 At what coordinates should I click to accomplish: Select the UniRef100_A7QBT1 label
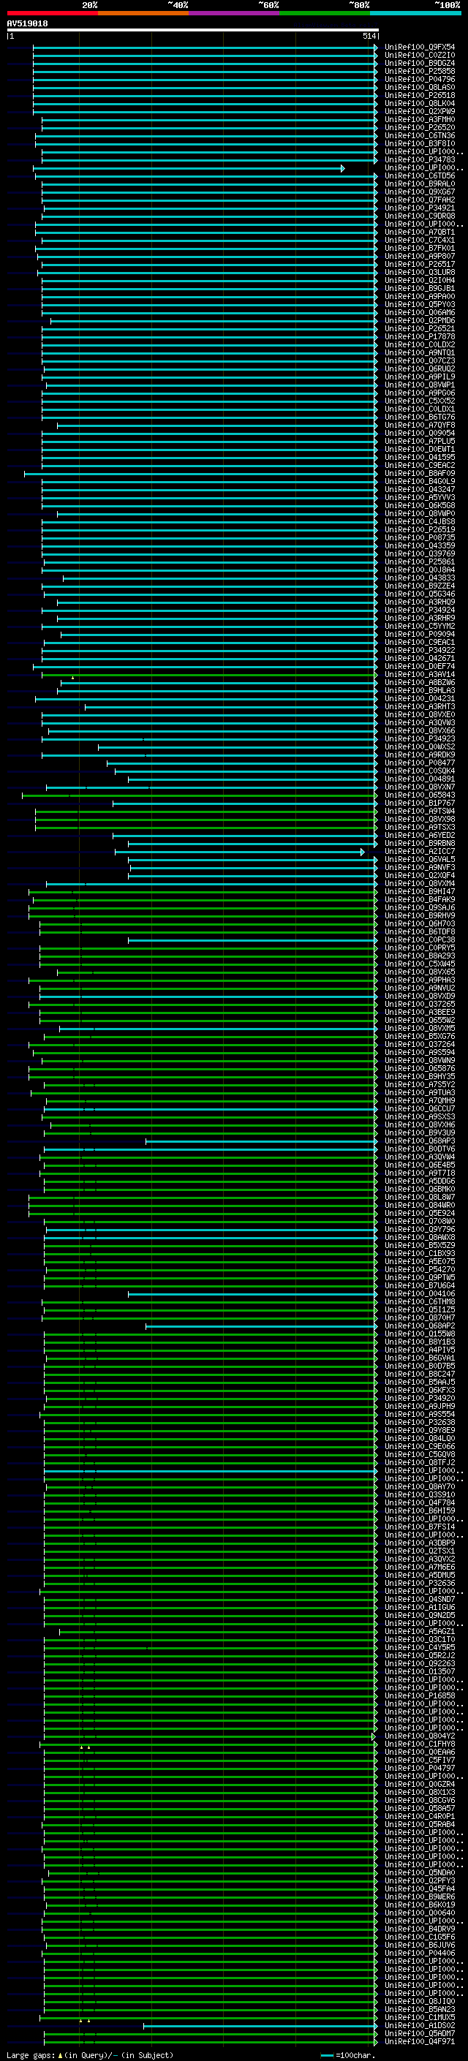coord(419,232)
